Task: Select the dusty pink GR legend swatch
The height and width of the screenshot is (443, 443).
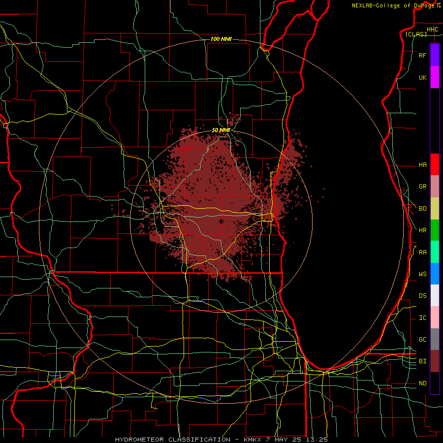Action: (435, 187)
